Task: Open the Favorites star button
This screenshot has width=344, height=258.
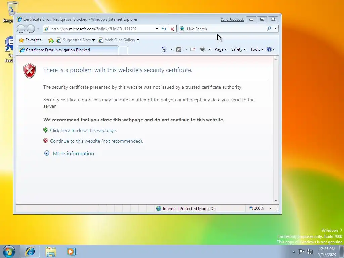Action: 30,40
